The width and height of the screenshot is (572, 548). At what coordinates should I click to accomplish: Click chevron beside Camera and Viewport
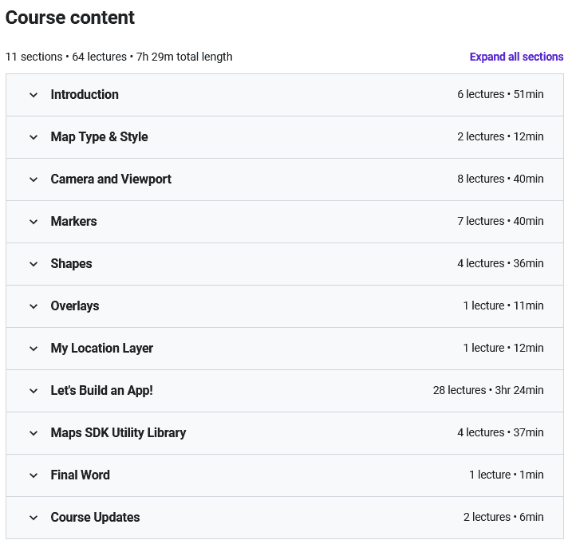(34, 179)
